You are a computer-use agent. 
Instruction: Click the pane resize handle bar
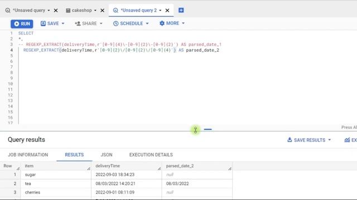208,129
